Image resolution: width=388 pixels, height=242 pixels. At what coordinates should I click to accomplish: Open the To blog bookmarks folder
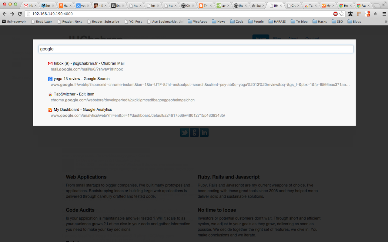click(299, 21)
